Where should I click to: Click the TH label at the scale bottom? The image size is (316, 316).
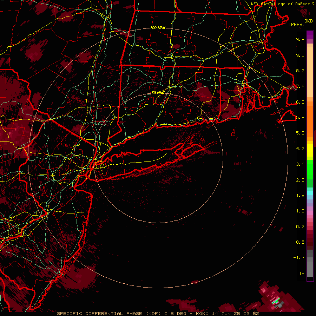click(302, 274)
